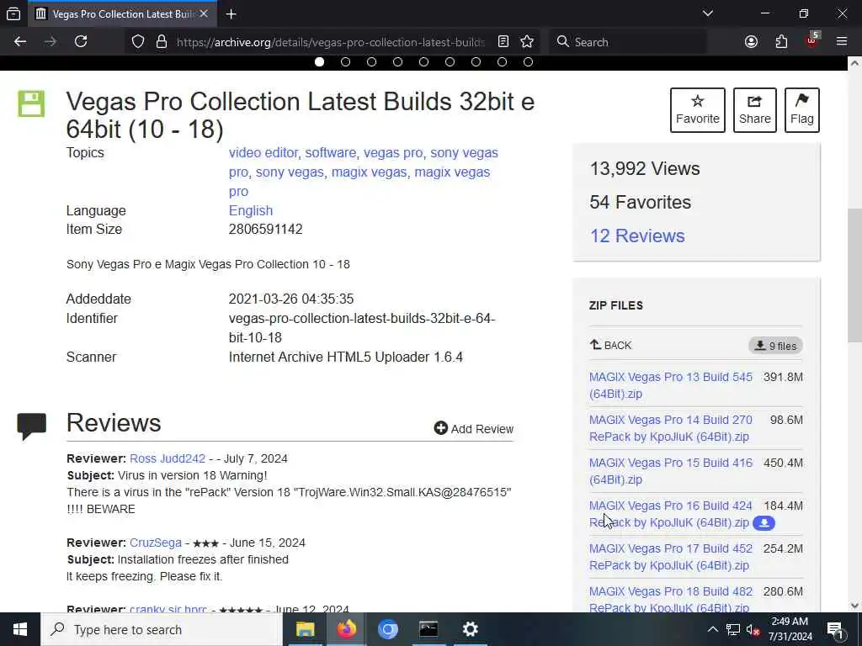Screen dimensions: 862x646
Task: Select the Vegas Pro Collection browser tab
Action: pyautogui.click(x=122, y=13)
